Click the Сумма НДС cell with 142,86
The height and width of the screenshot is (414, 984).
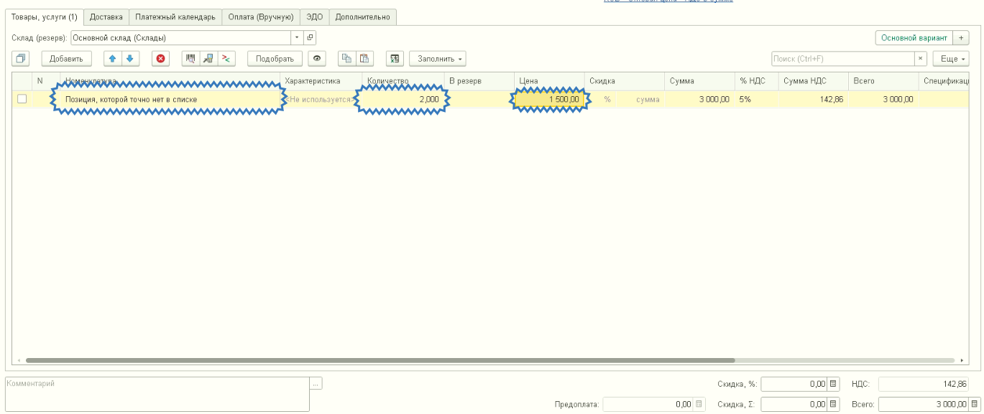tap(813, 100)
